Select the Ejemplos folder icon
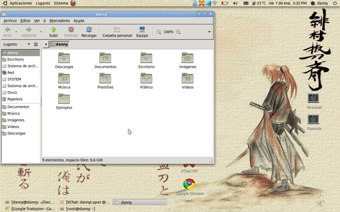340x212 pixels. point(64,99)
